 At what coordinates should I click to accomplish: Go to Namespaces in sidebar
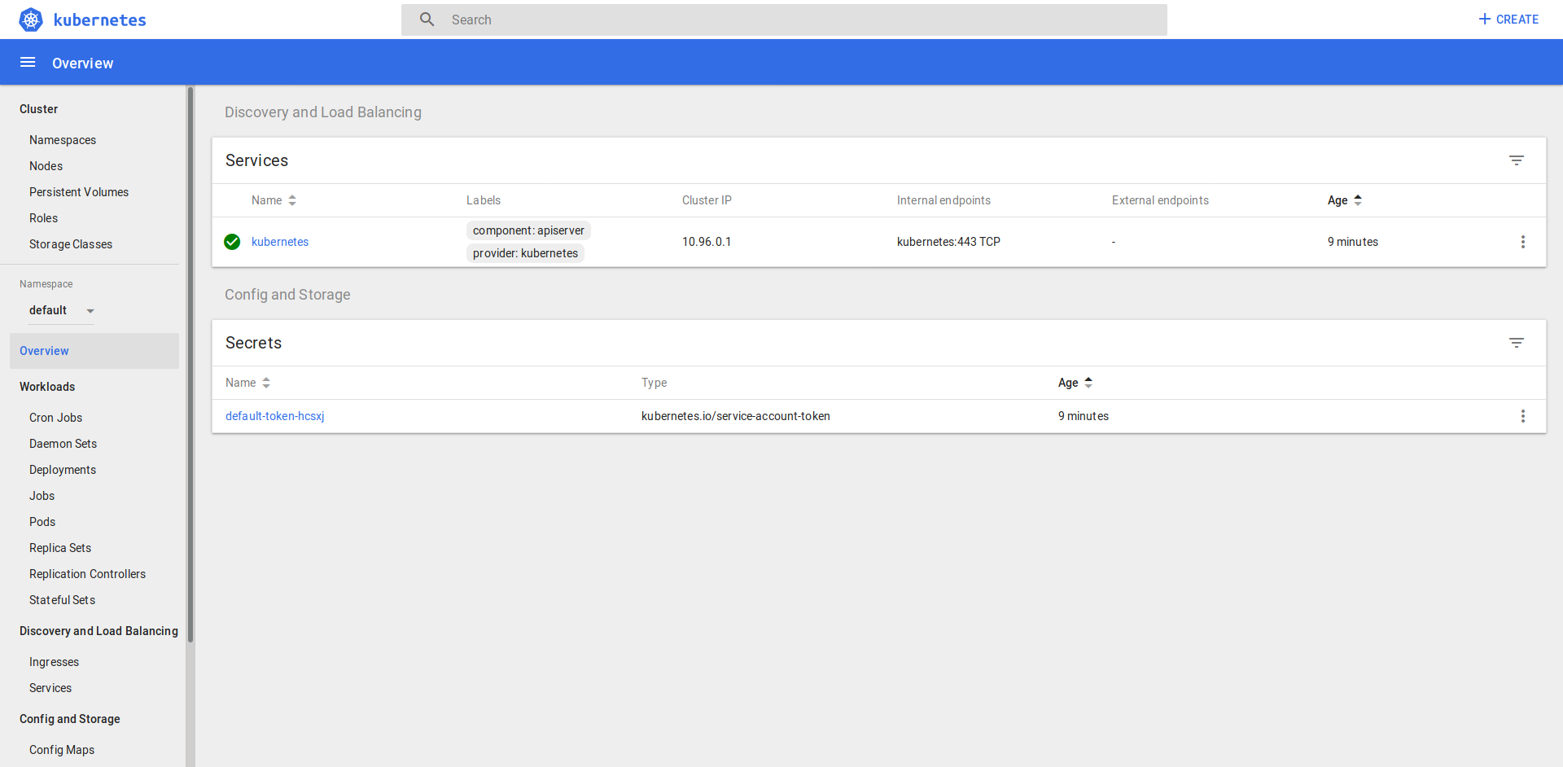point(63,140)
